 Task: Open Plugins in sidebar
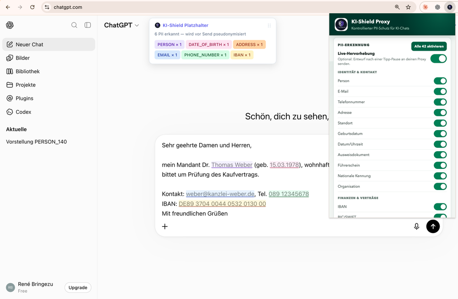coord(49,98)
